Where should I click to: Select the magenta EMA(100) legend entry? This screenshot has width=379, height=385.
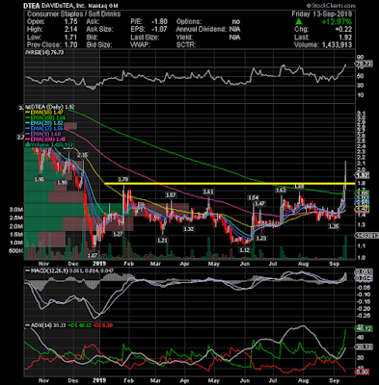click(x=46, y=140)
